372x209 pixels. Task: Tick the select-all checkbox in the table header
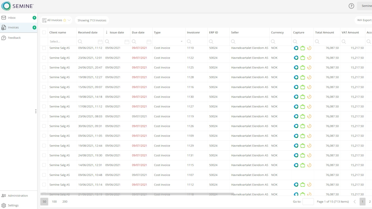44,33
